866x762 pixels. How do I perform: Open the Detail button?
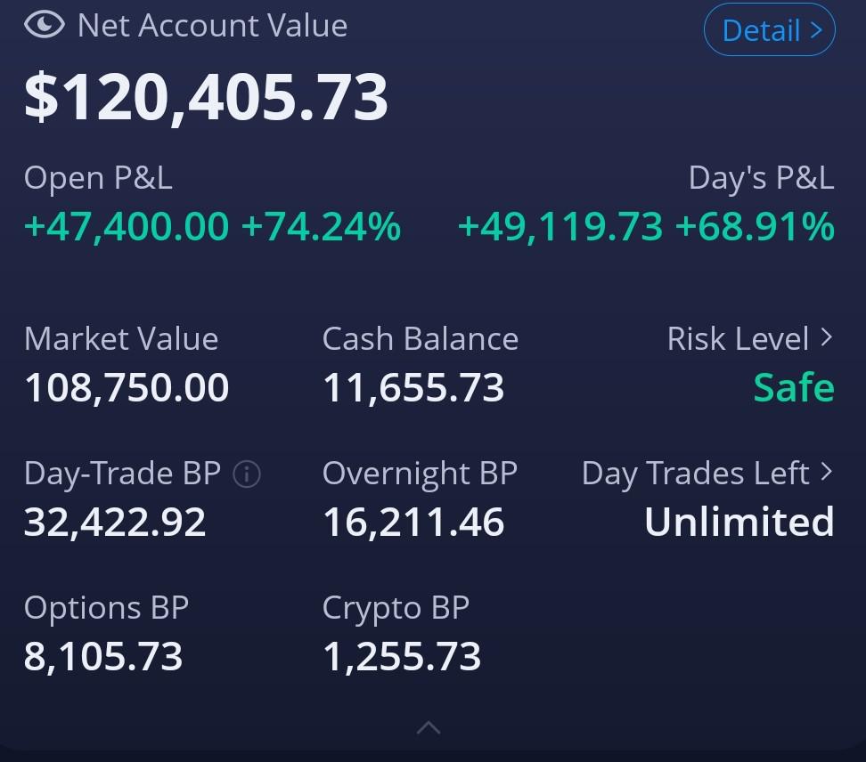pyautogui.click(x=769, y=30)
